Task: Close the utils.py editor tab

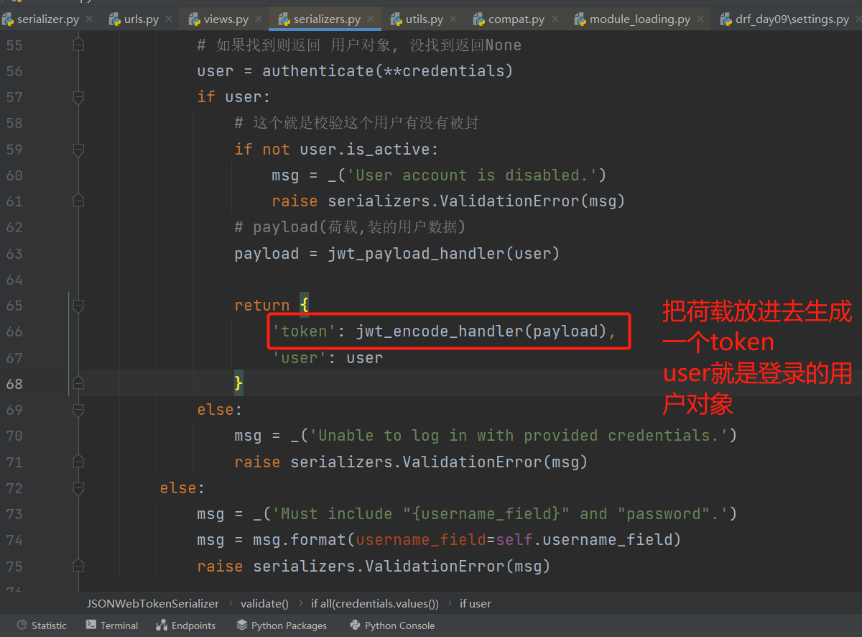Action: point(453,19)
